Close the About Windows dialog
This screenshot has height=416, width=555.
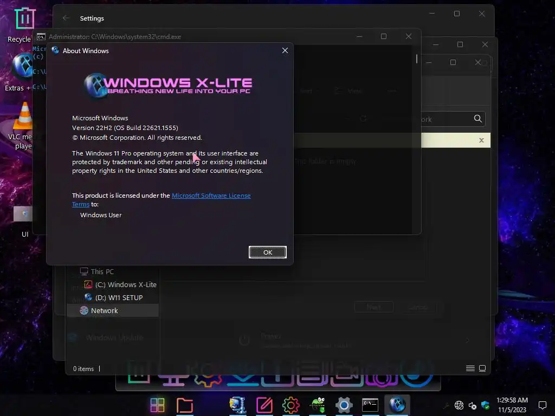pyautogui.click(x=285, y=50)
